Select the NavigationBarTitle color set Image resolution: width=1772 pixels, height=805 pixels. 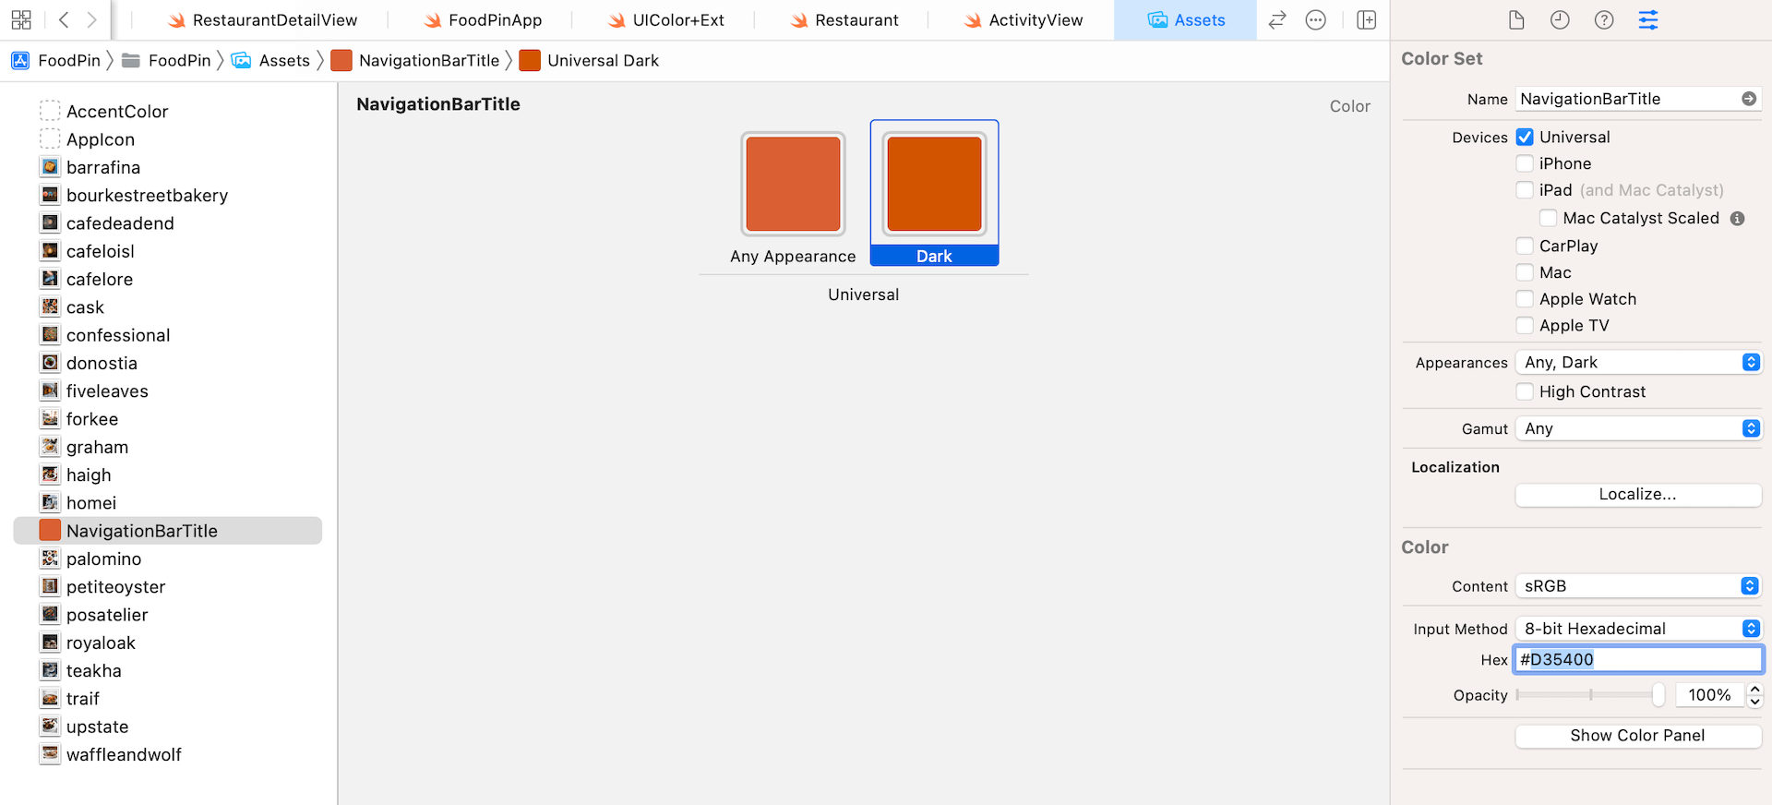167,531
